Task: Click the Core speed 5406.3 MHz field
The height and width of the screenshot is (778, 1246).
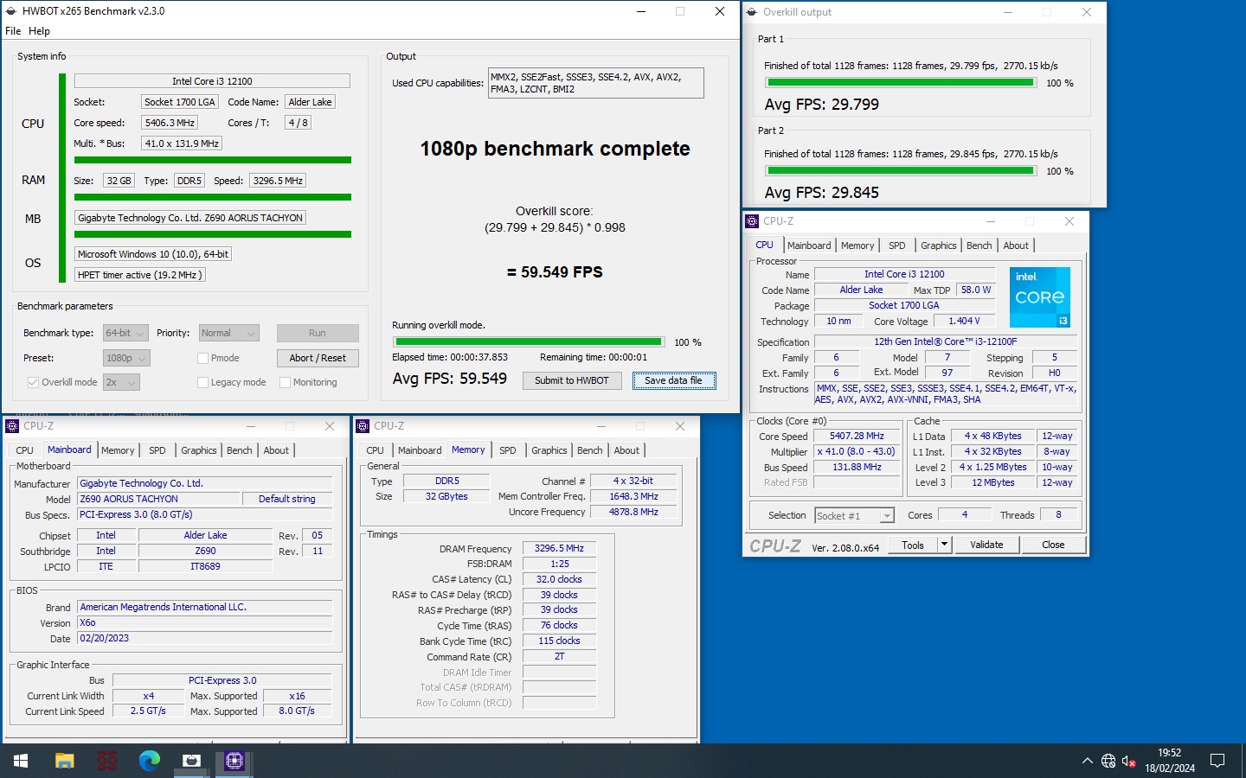Action: pos(170,123)
